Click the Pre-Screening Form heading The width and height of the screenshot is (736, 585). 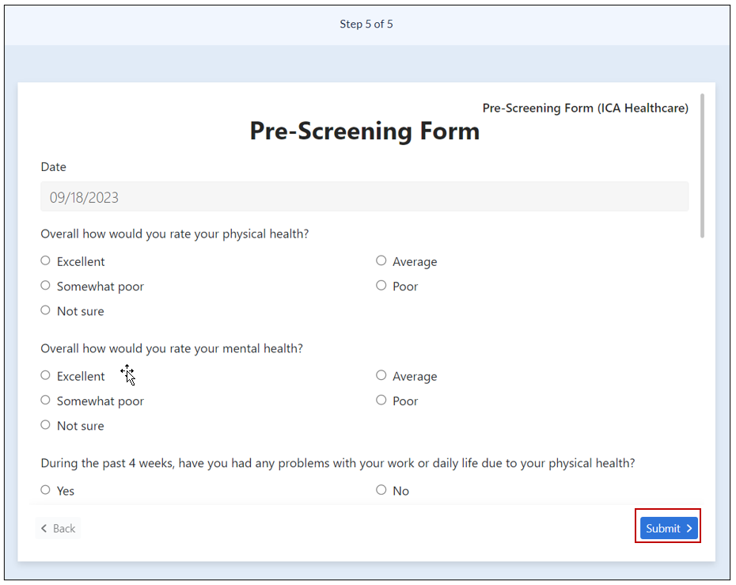click(364, 131)
